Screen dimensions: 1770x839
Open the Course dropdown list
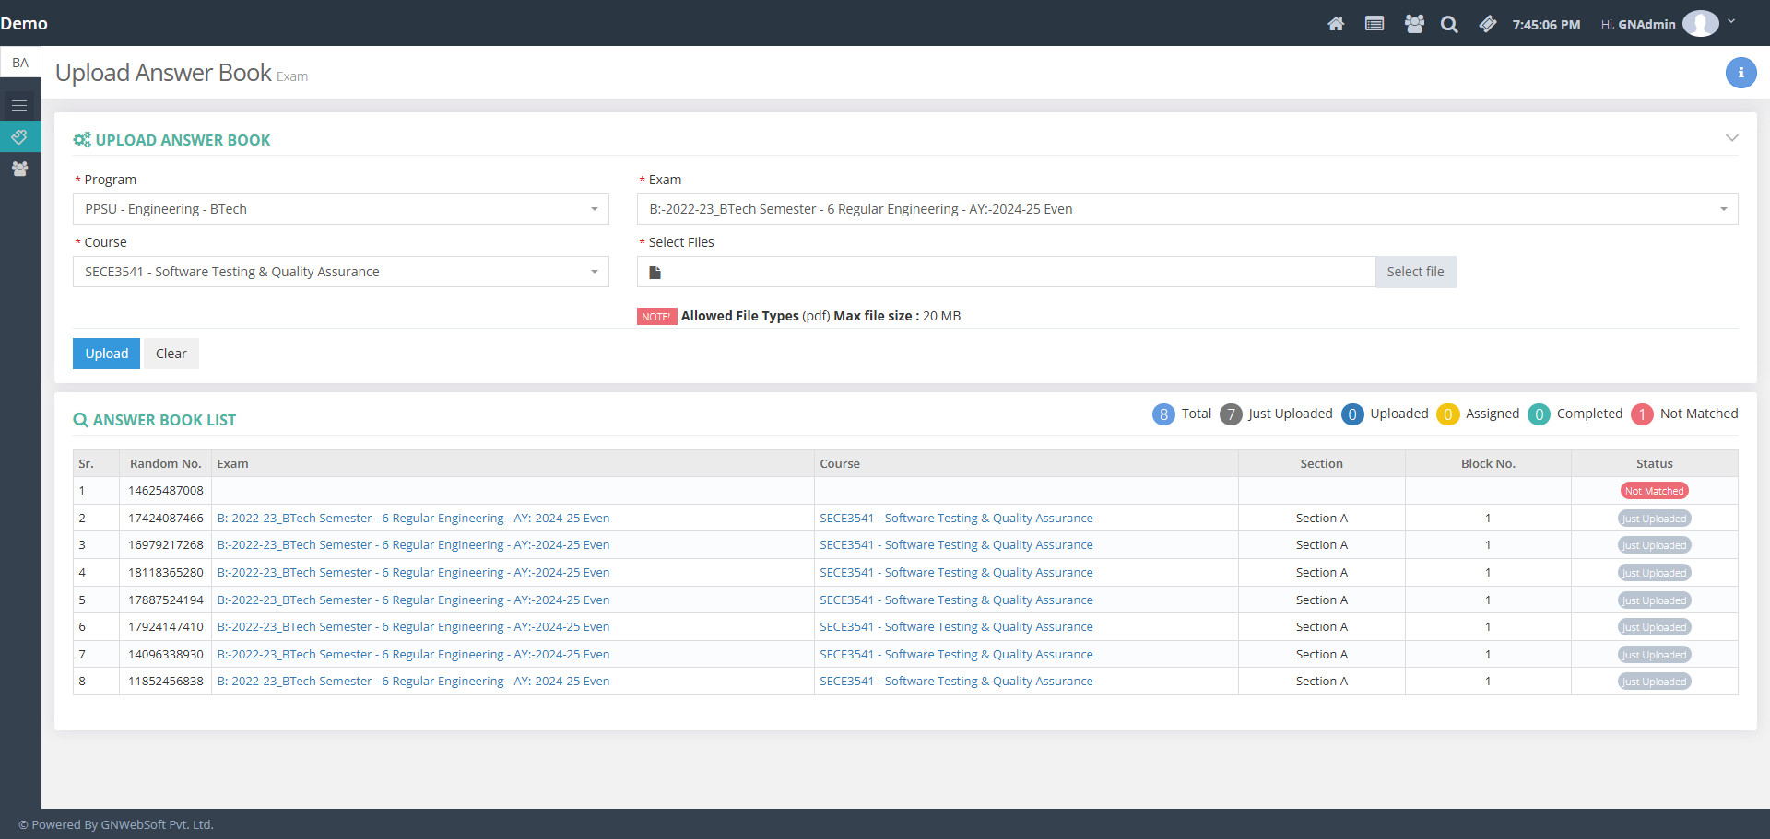(340, 272)
